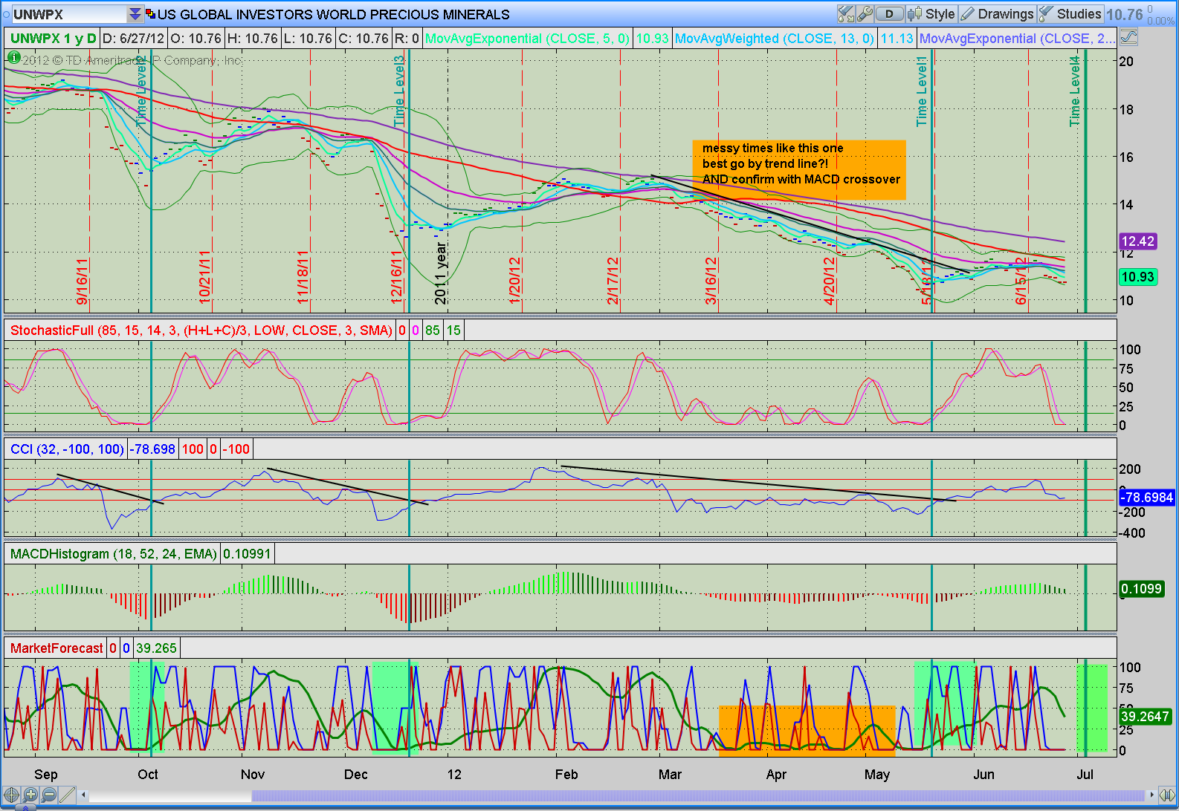
Task: Click the H: 10.76 high value
Action: coord(253,39)
